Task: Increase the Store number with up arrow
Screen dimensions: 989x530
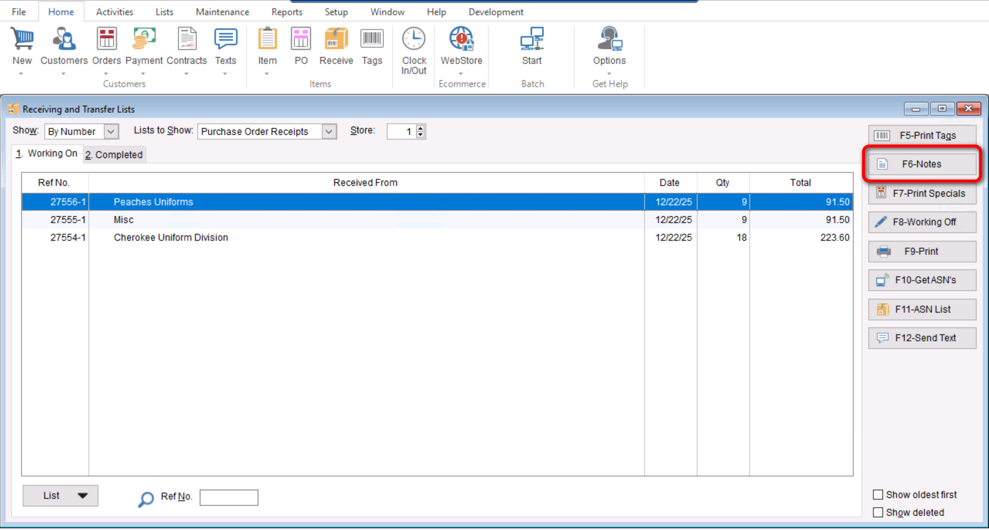Action: coord(421,128)
